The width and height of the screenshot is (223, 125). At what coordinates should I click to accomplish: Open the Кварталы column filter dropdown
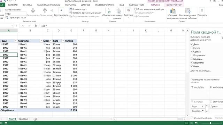tap(41, 41)
